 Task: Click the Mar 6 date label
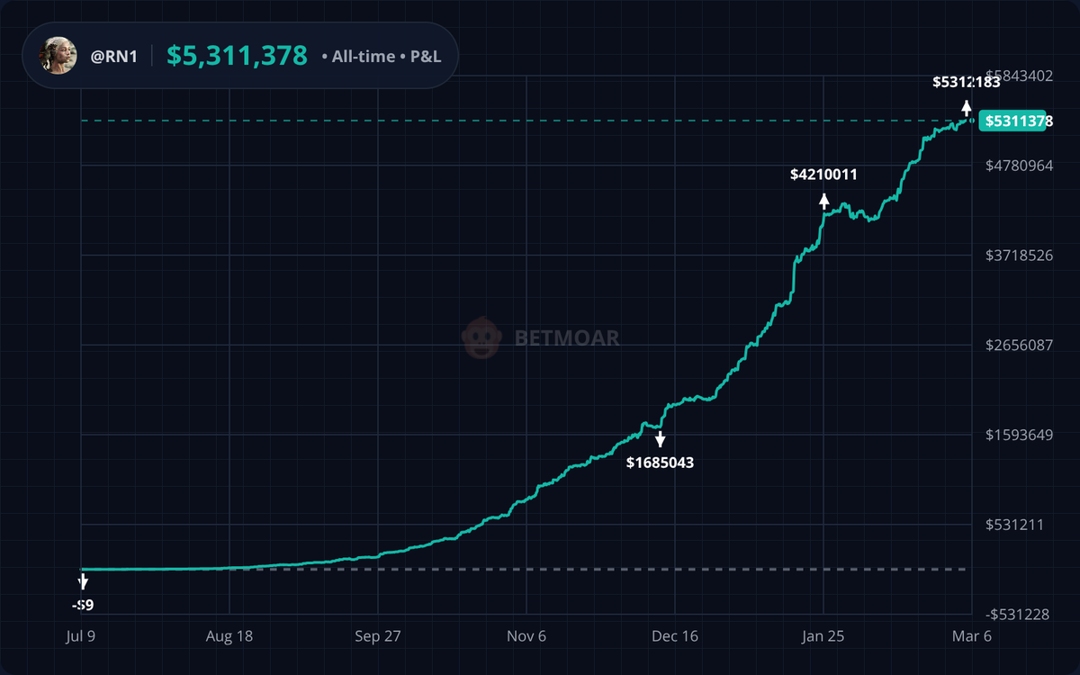972,635
